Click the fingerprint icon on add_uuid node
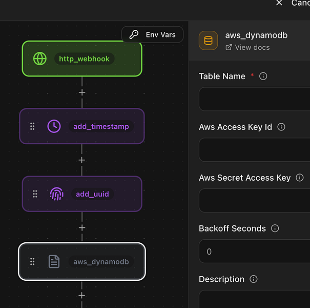 click(x=56, y=194)
